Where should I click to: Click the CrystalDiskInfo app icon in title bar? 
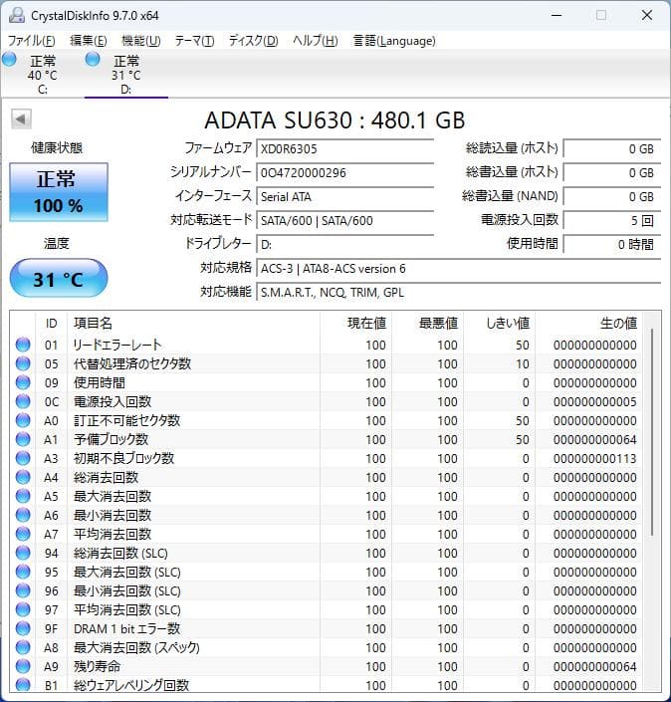[x=17, y=15]
